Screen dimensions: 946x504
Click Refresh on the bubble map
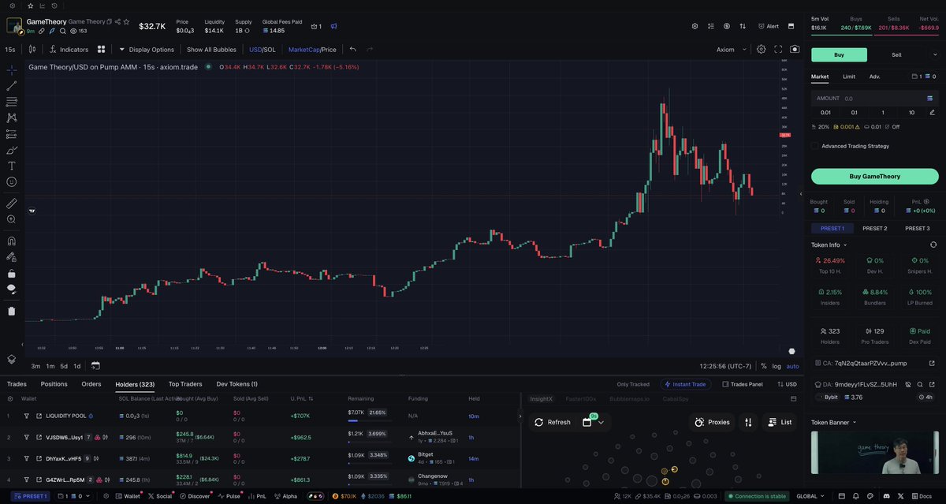click(x=551, y=422)
